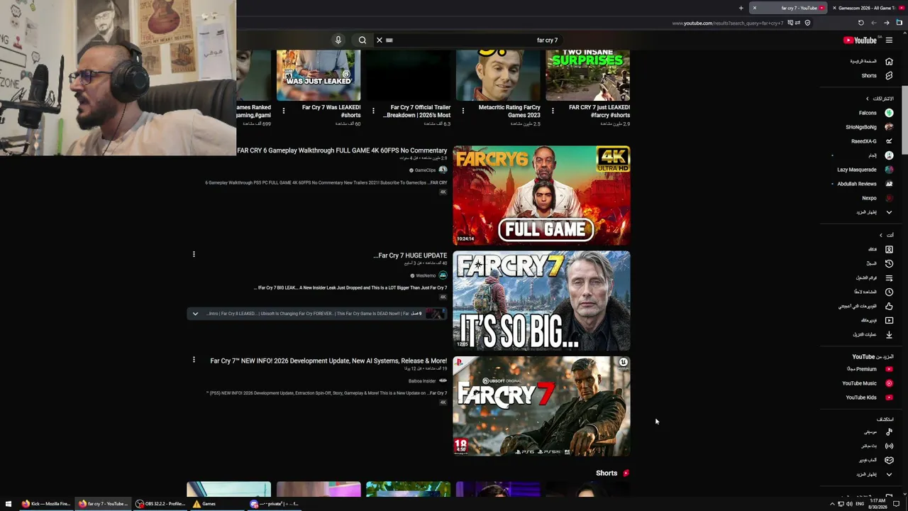Clear the search query with X
The width and height of the screenshot is (908, 511).
(380, 40)
